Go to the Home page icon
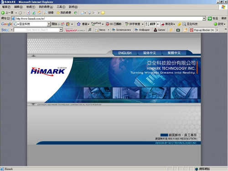 pos(39,13)
